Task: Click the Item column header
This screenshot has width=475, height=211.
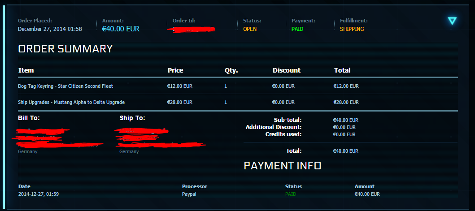Action: click(x=26, y=70)
